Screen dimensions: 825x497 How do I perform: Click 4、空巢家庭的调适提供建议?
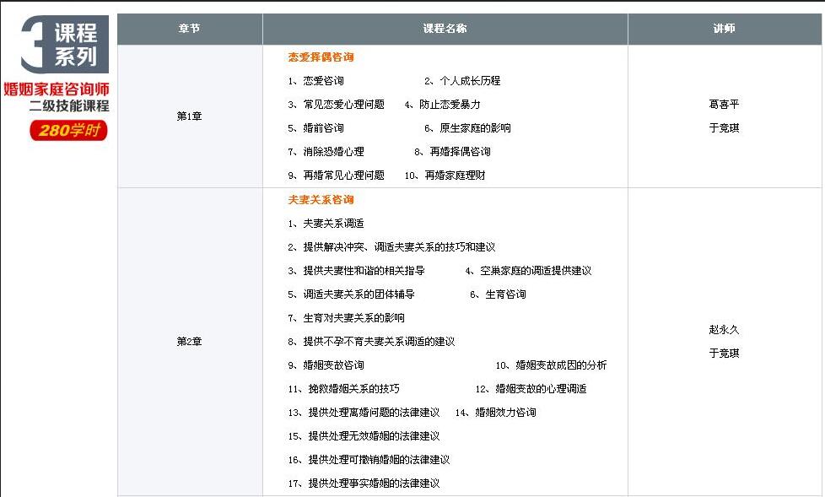pos(528,271)
